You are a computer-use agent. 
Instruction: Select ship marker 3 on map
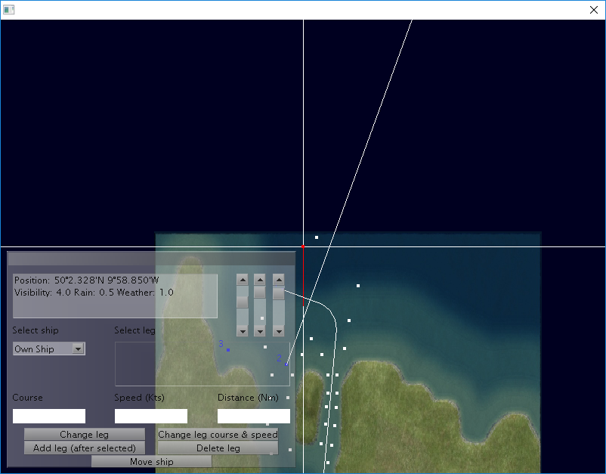tap(228, 350)
